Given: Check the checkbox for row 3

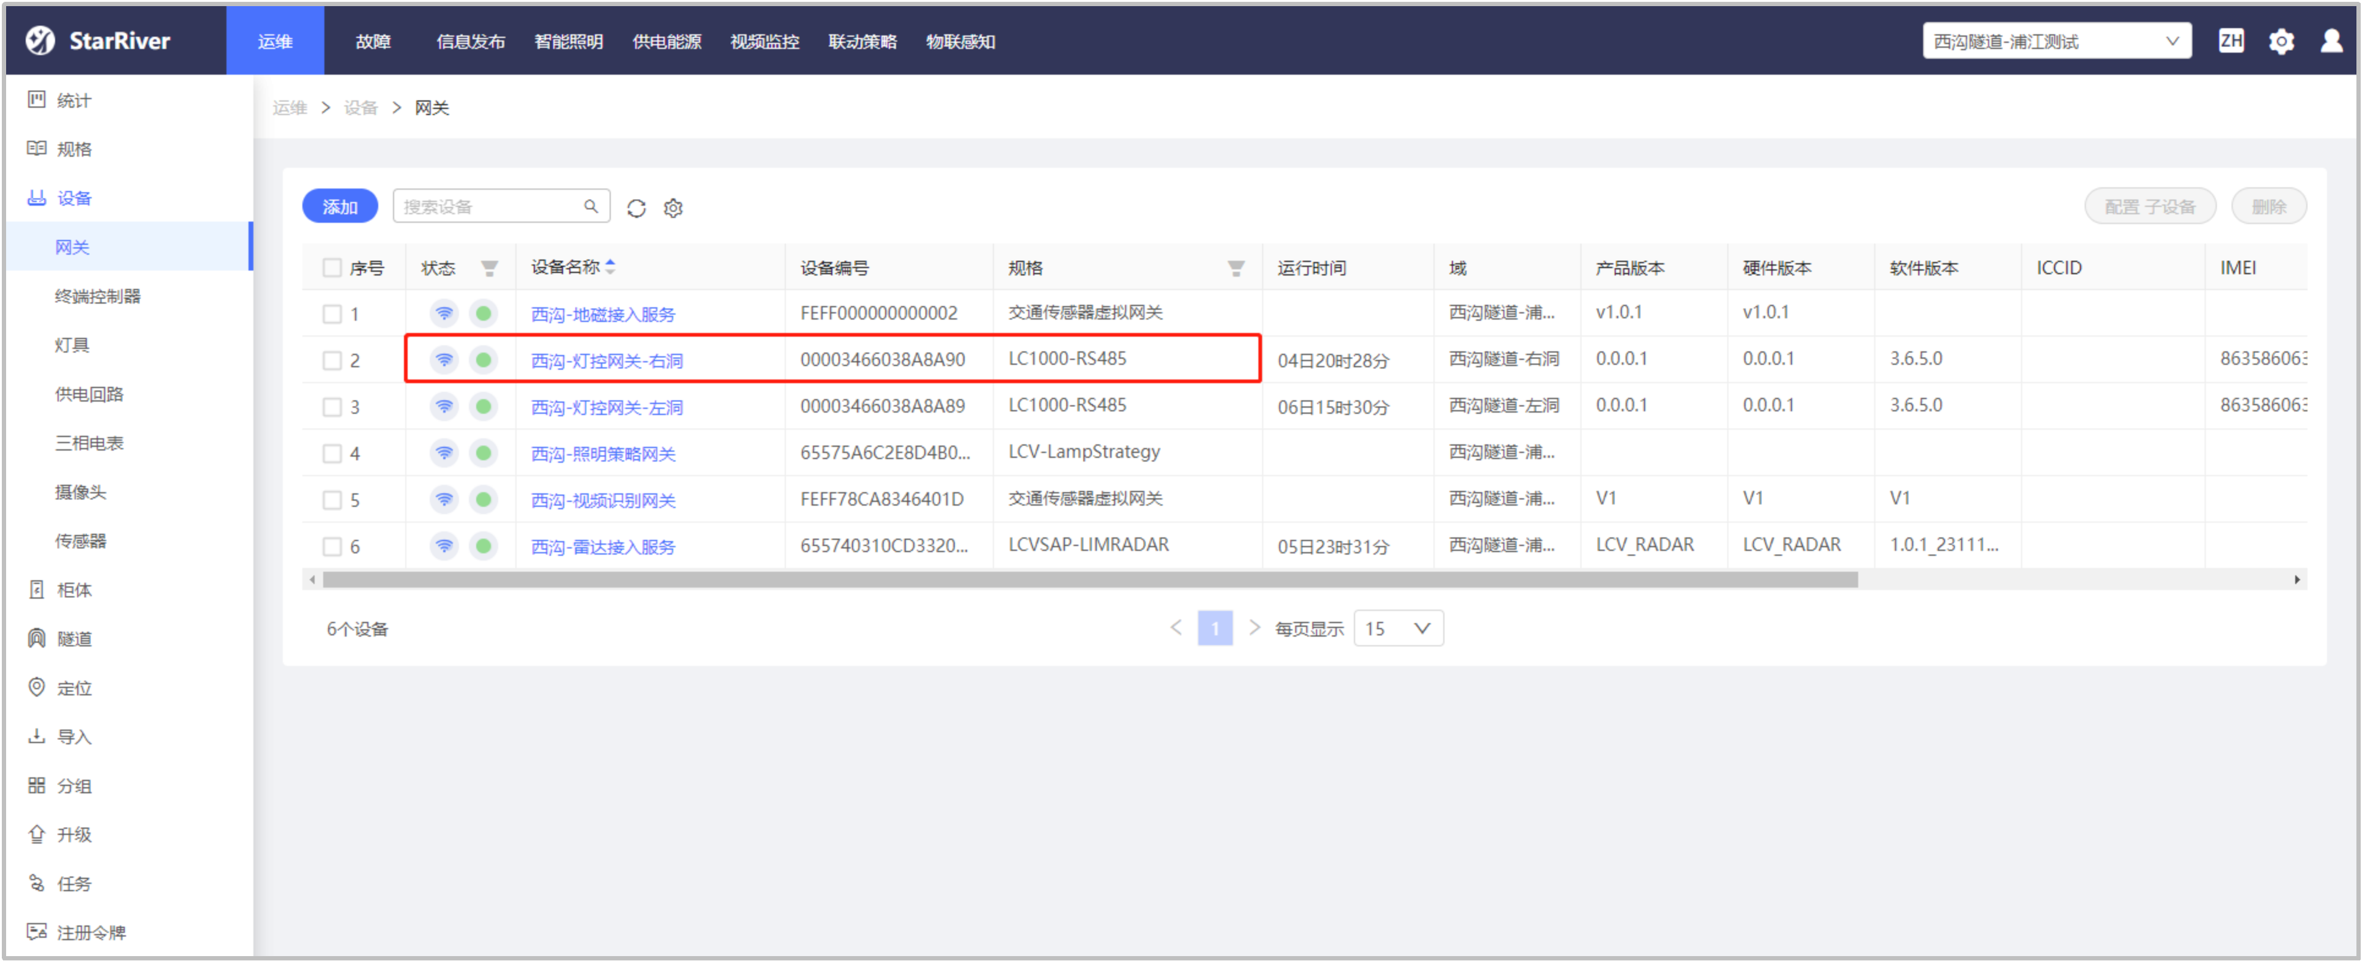Looking at the screenshot, I should tap(332, 406).
